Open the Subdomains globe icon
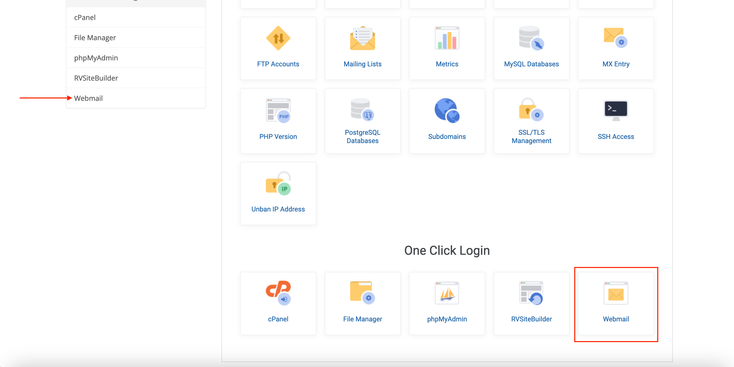 point(447,111)
